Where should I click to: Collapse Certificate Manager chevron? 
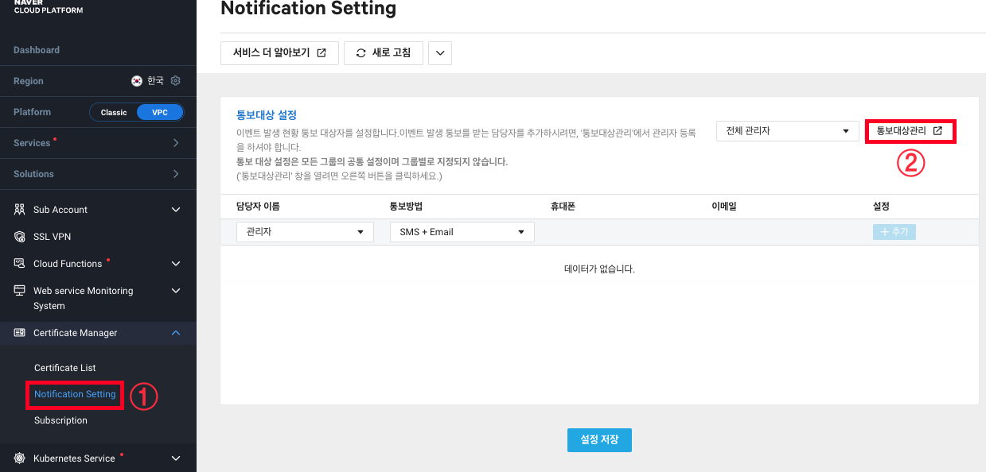tap(176, 333)
